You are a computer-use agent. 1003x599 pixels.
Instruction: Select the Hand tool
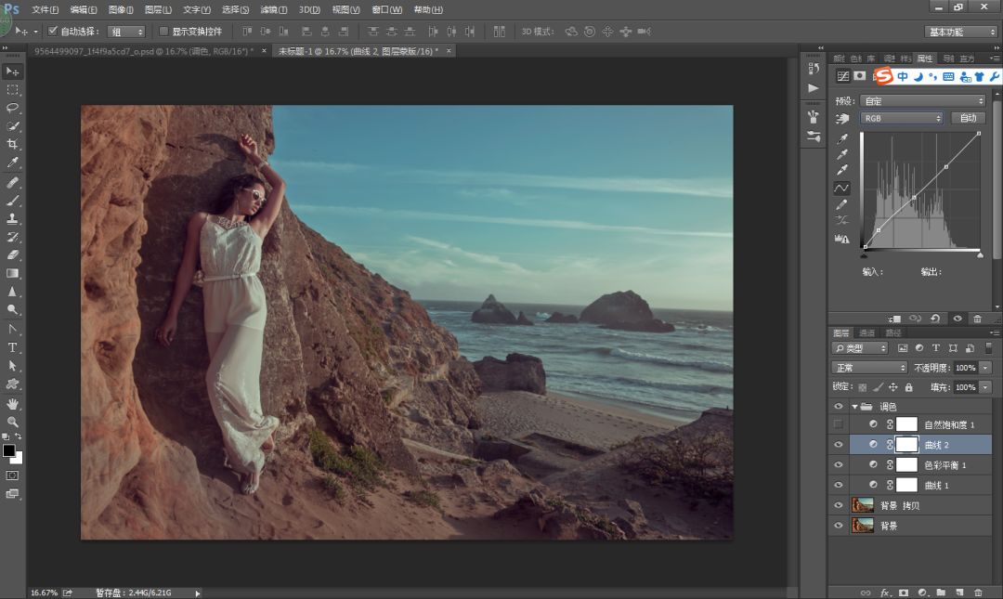pos(13,404)
